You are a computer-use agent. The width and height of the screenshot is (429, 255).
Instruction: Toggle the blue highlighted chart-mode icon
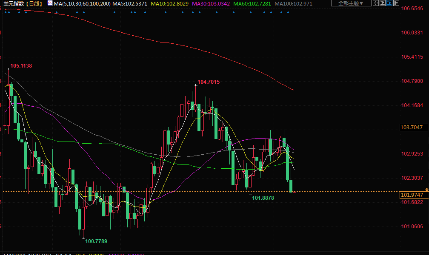pos(389,3)
